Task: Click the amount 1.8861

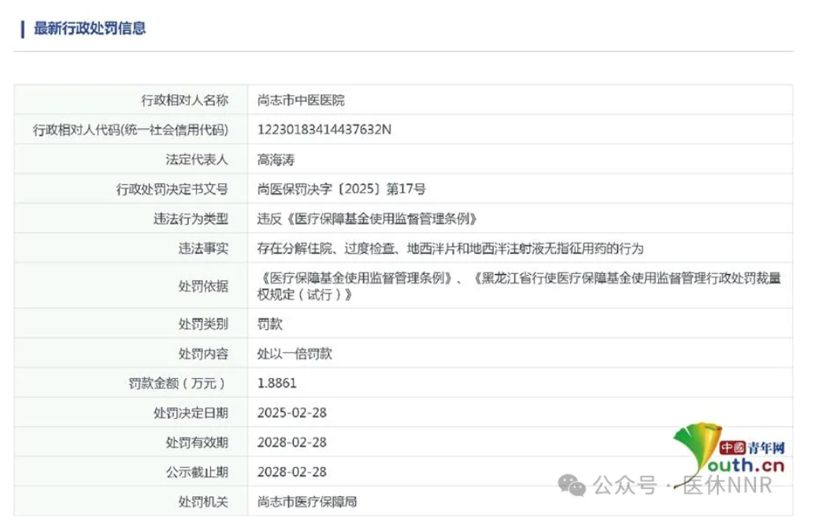Action: 277,384
